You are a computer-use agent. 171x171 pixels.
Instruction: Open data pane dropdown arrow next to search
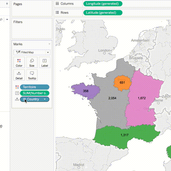point(7,20)
